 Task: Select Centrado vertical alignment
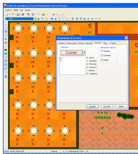(x=102, y=55)
